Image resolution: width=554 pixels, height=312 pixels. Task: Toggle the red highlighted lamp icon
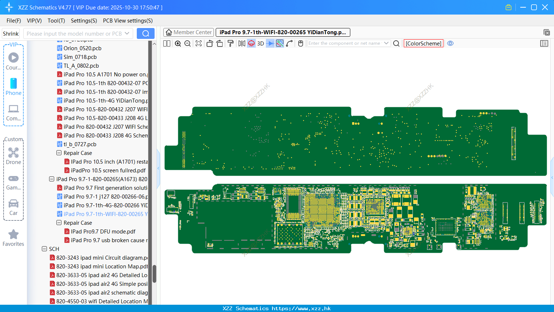251,43
